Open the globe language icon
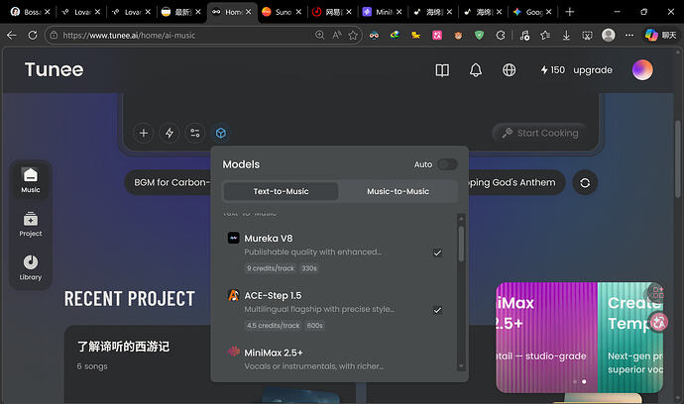684x404 pixels. point(510,70)
